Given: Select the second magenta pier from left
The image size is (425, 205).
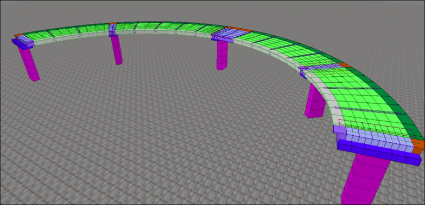Looking at the screenshot, I should tap(117, 50).
